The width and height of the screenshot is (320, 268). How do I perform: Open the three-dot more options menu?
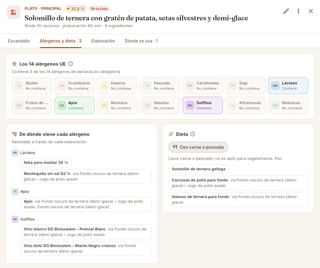click(298, 11)
